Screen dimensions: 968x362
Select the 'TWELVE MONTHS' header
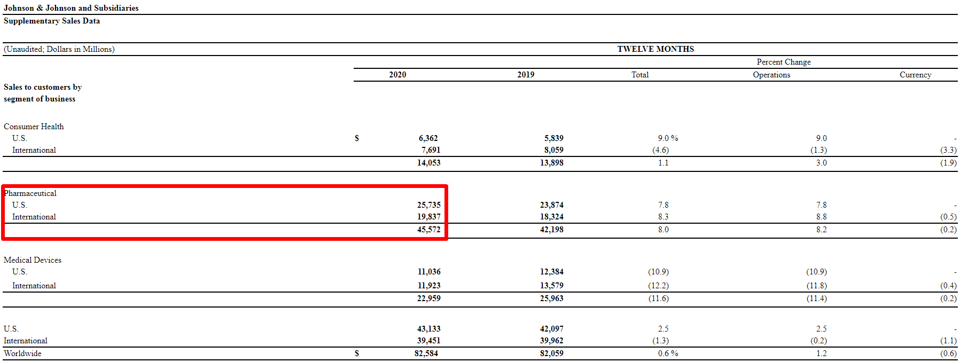point(655,49)
